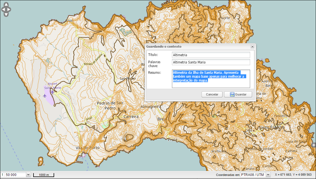Viewport: 316px width, 179px height.
Task: Pan the map north with up arrow
Action: (6, 5)
